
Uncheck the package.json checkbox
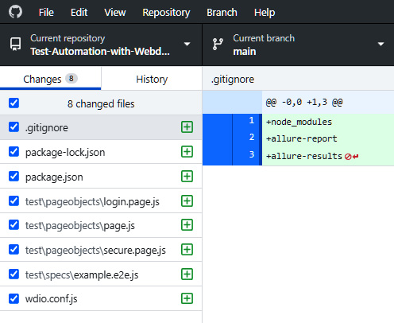coord(14,177)
